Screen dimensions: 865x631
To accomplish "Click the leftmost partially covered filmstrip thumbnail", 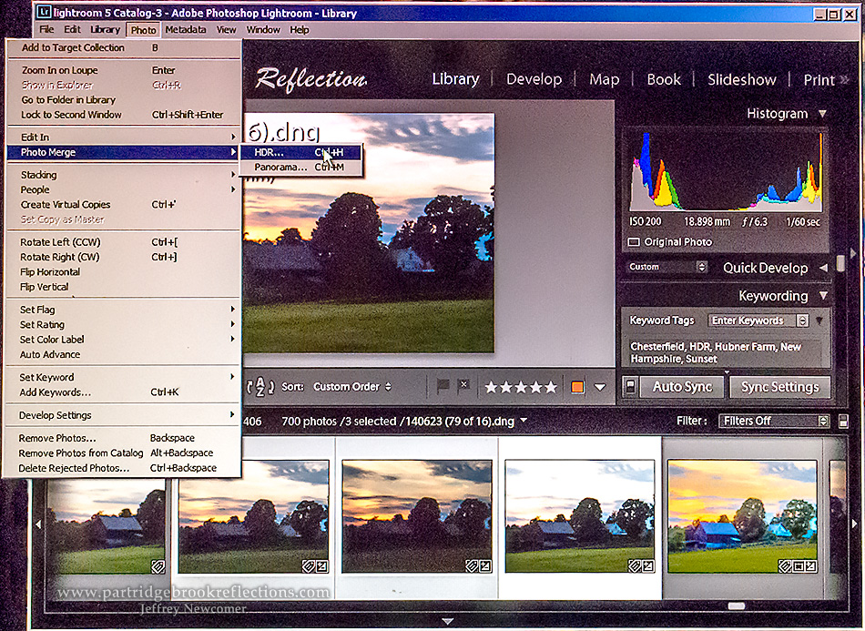I will tap(106, 526).
